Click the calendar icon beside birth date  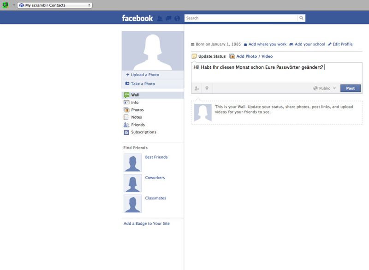[192, 44]
